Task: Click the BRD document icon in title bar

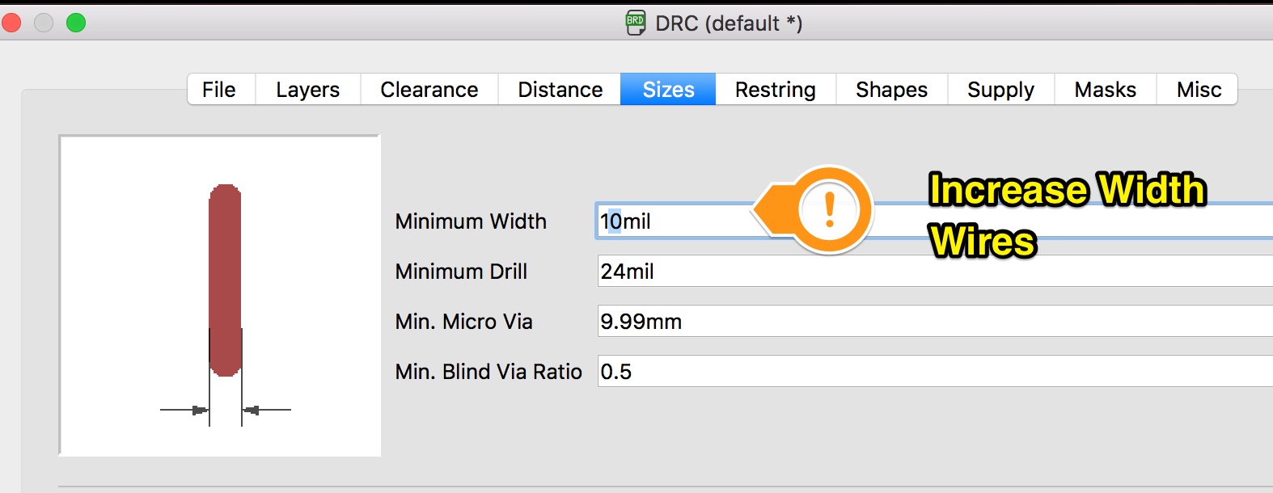Action: click(636, 23)
